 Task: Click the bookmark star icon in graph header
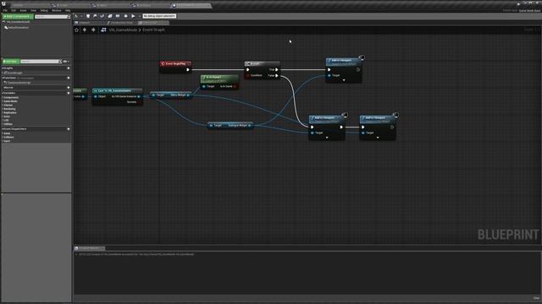77,30
